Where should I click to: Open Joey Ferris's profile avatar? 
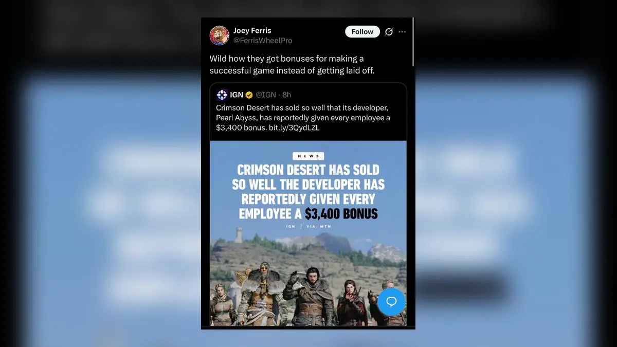(219, 35)
